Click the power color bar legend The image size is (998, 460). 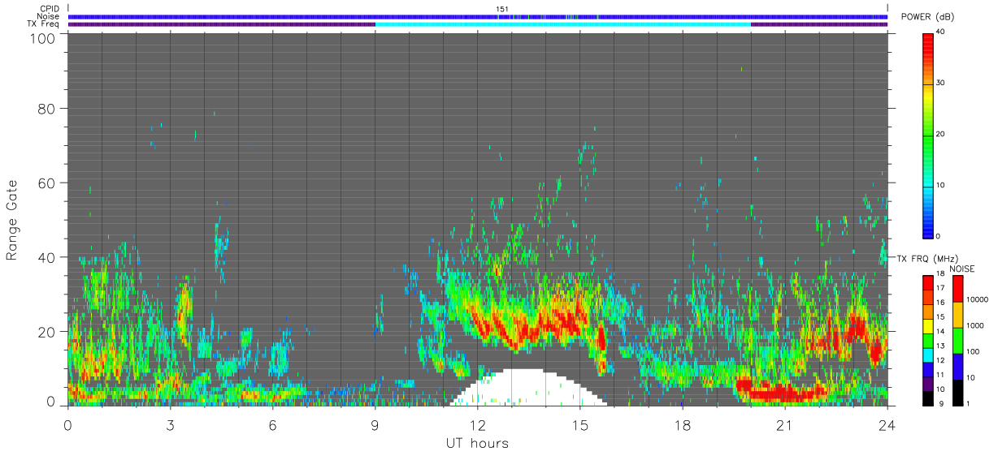(928, 135)
